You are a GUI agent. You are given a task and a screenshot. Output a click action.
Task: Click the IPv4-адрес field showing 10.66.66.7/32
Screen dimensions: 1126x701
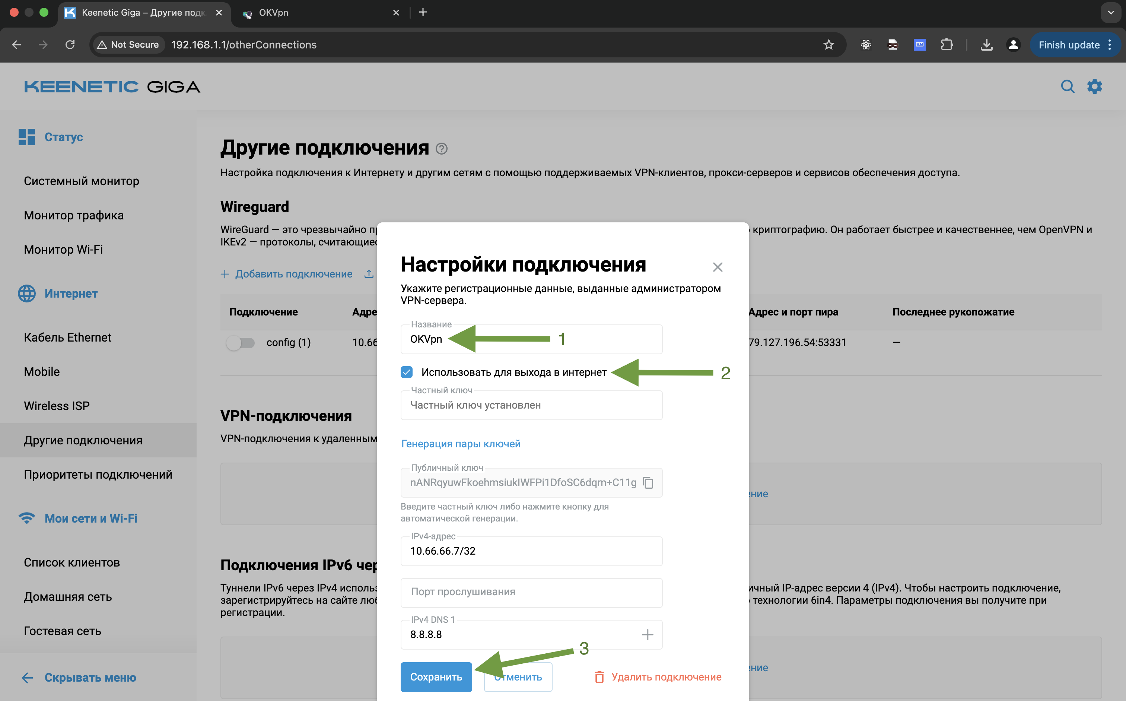(531, 551)
